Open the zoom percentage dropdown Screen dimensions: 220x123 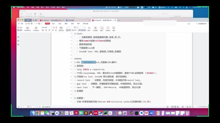[x=51, y=28]
